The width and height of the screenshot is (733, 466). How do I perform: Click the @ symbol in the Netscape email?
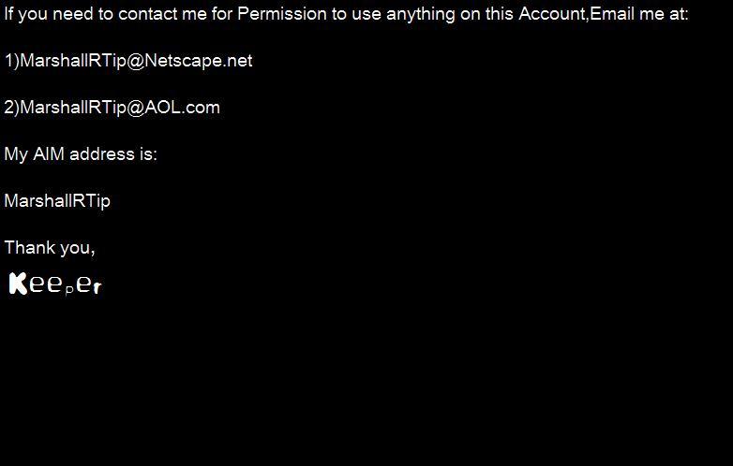[x=135, y=61]
